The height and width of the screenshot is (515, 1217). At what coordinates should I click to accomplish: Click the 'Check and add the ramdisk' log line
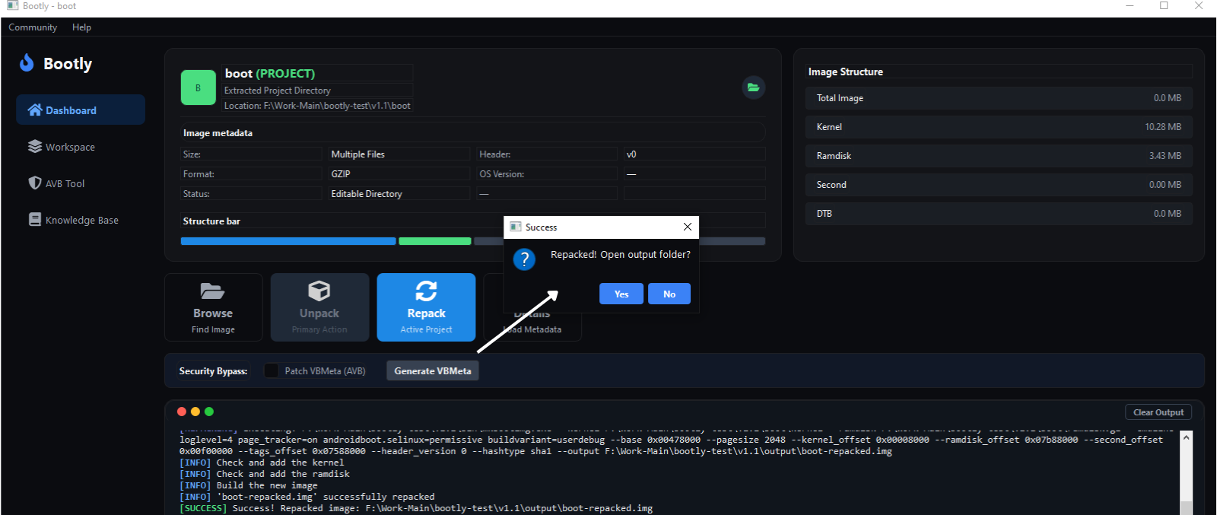pos(265,474)
